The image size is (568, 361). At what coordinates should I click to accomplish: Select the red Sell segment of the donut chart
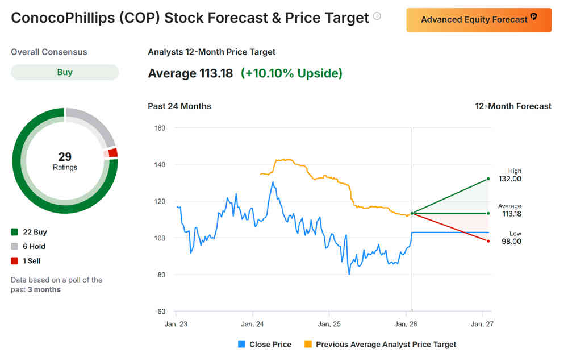point(112,152)
